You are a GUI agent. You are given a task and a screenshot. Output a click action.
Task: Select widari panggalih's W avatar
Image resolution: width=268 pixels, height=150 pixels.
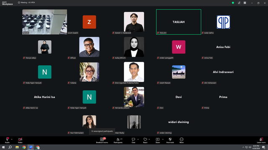[x=179, y=47]
